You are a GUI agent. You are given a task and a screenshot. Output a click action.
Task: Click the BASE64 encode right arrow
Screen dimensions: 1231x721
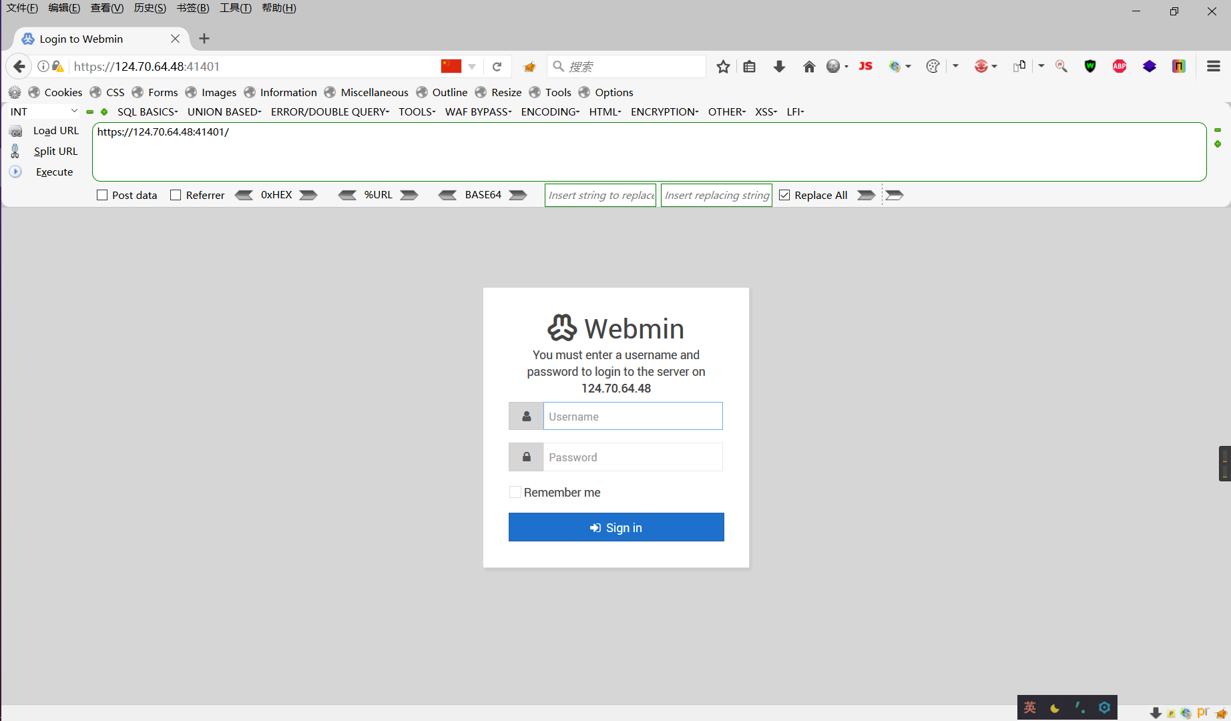tap(518, 195)
